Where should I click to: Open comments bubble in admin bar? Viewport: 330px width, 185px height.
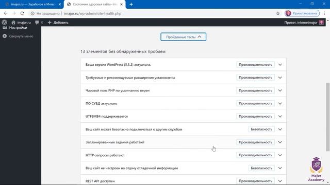coord(39,23)
